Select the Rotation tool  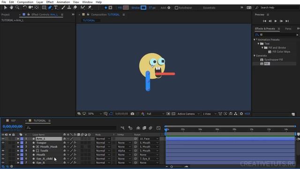coord(24,8)
